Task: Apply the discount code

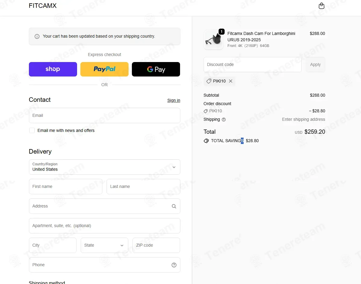Action: [315, 64]
